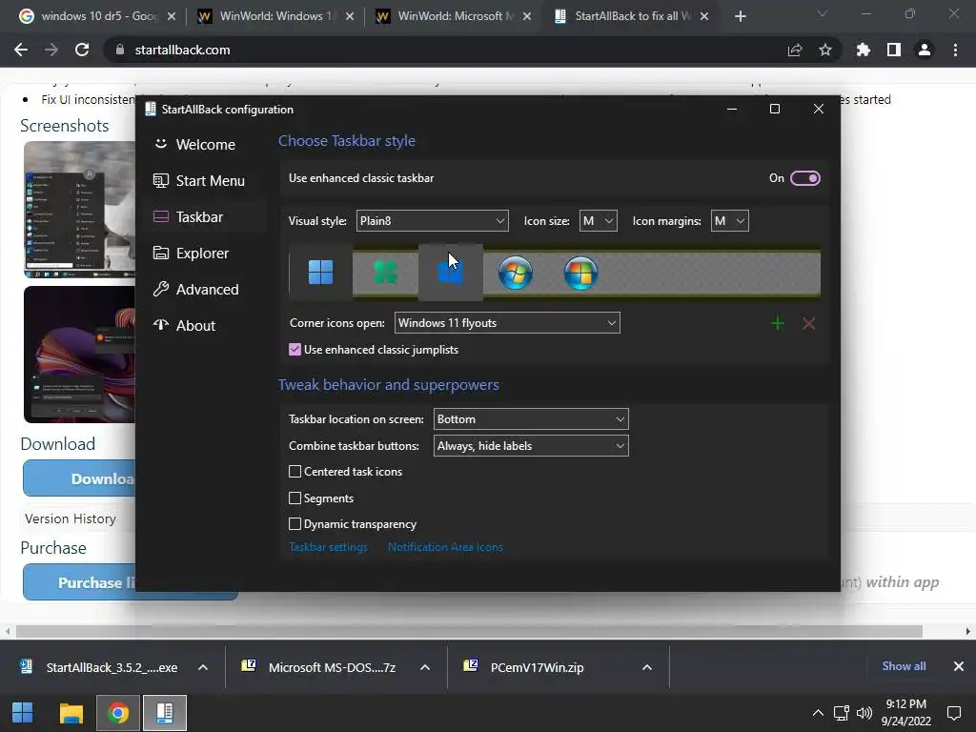The height and width of the screenshot is (732, 976).
Task: Open the Explorer section
Action: point(205,254)
